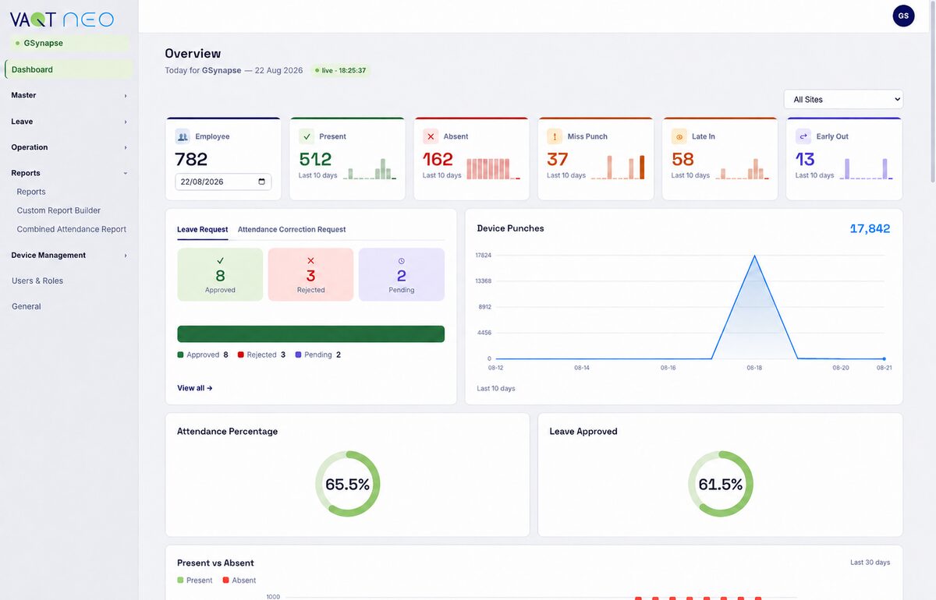Click the VAQT NEO logo
The image size is (936, 600).
click(x=62, y=19)
